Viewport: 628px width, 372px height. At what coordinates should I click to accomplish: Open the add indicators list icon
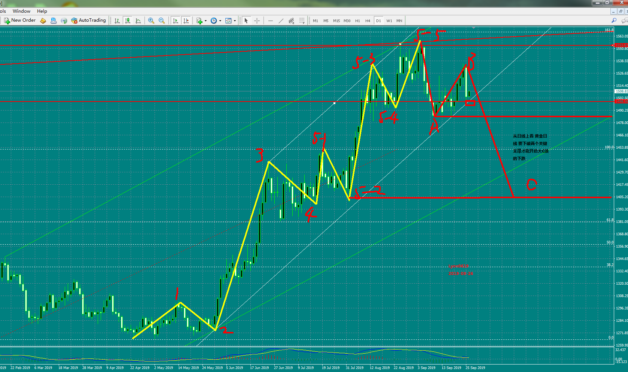pyautogui.click(x=199, y=21)
